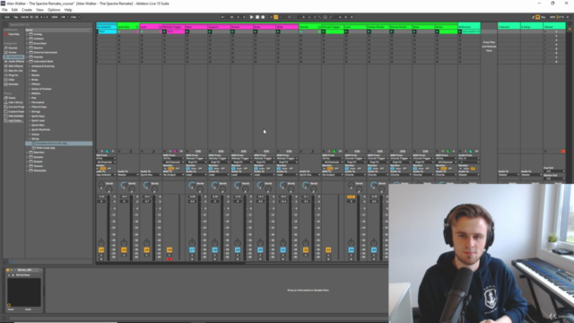Open the View menu
Image resolution: width=574 pixels, height=323 pixels.
pos(39,10)
